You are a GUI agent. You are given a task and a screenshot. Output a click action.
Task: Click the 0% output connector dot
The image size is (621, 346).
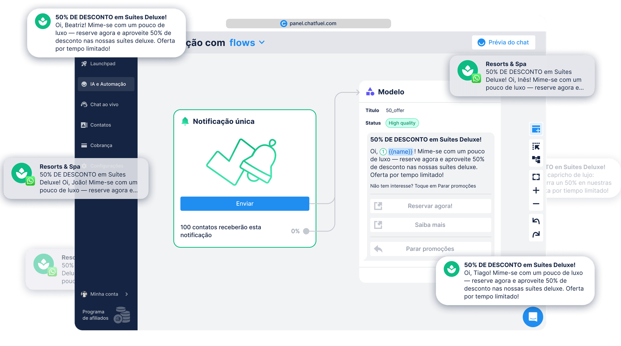coord(306,231)
